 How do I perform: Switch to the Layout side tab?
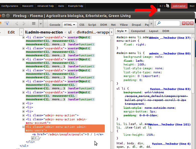pos(154,31)
